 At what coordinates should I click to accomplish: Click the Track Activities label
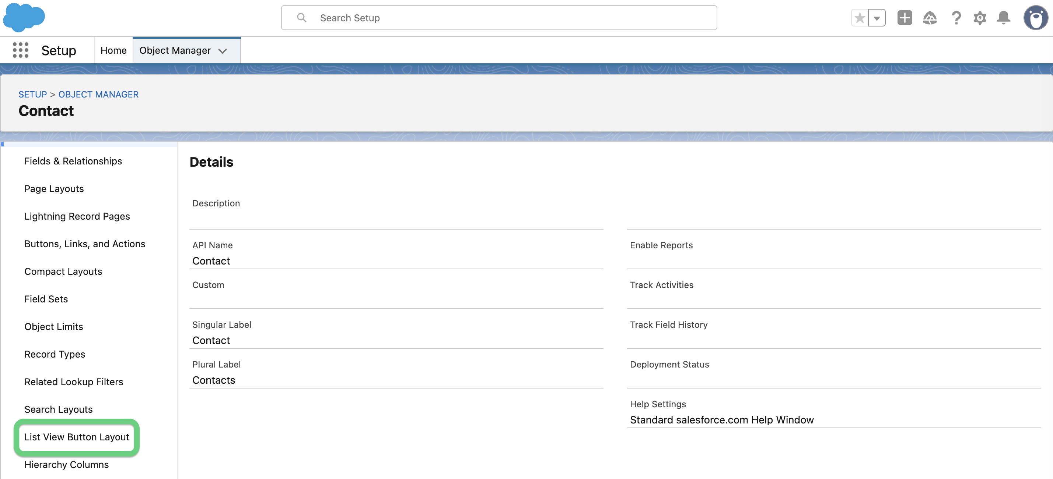click(662, 285)
